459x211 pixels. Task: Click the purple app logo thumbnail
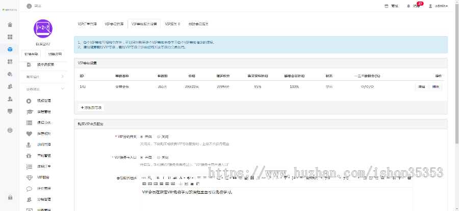pyautogui.click(x=43, y=28)
